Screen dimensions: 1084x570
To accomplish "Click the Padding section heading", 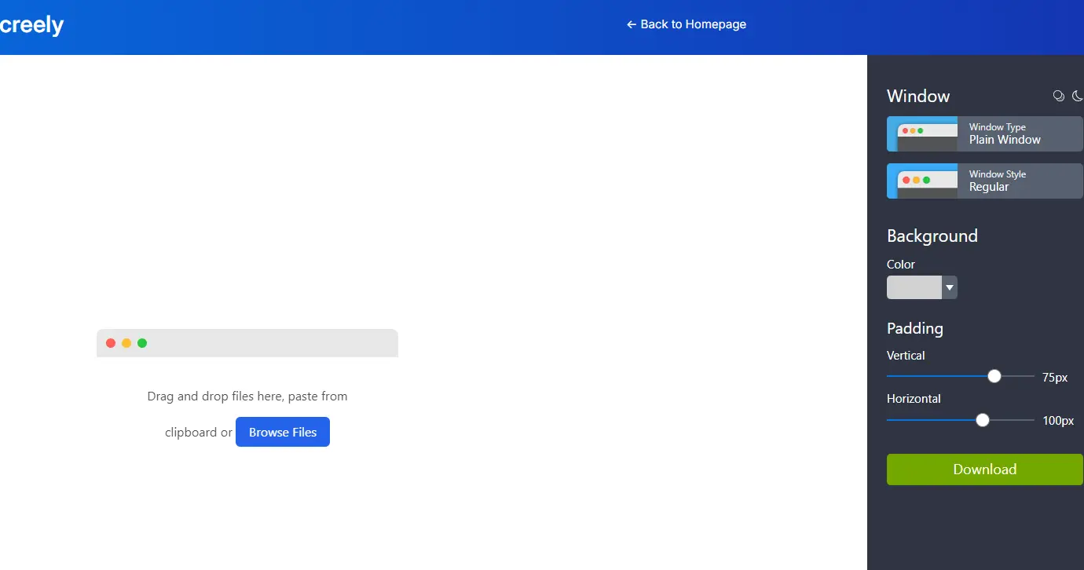I will coord(915,328).
